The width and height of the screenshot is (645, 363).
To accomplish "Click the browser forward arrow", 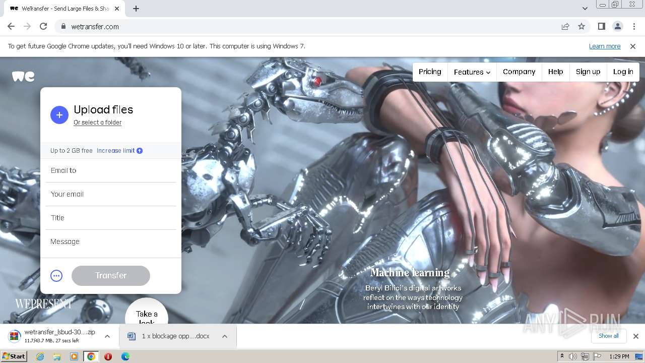I will pyautogui.click(x=27, y=26).
